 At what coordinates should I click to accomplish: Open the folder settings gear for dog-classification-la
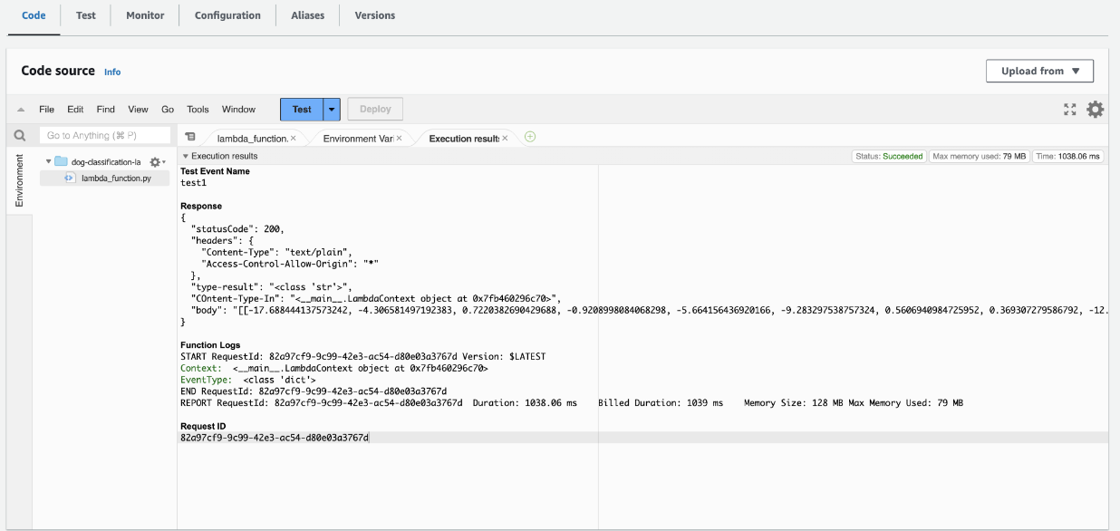click(156, 161)
